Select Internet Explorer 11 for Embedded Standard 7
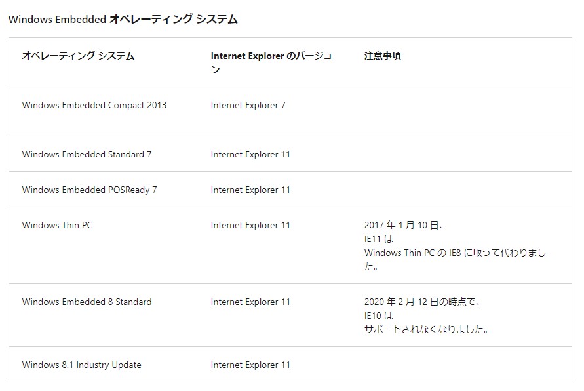The width and height of the screenshot is (584, 391). tap(251, 154)
